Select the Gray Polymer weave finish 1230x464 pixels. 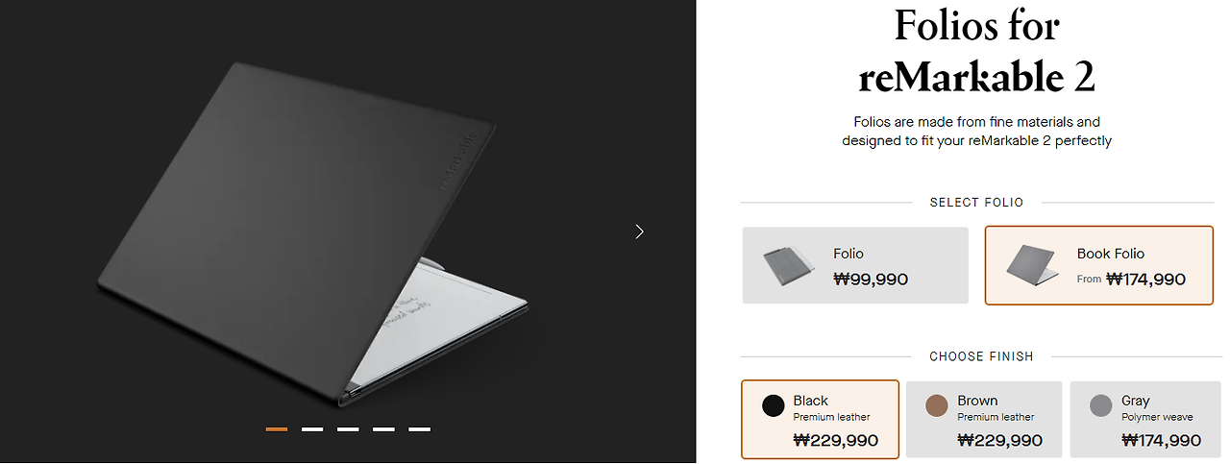(x=1147, y=420)
